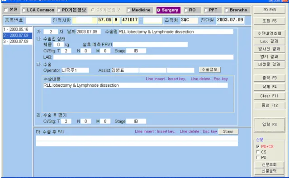
Task: Open 수진내역조회 button
Action: 269,33
